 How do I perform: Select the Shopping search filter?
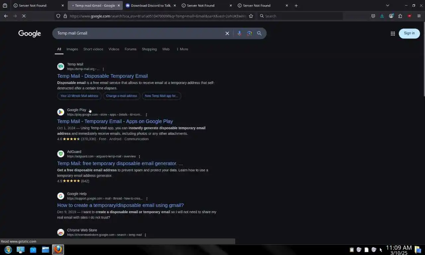coord(149,49)
